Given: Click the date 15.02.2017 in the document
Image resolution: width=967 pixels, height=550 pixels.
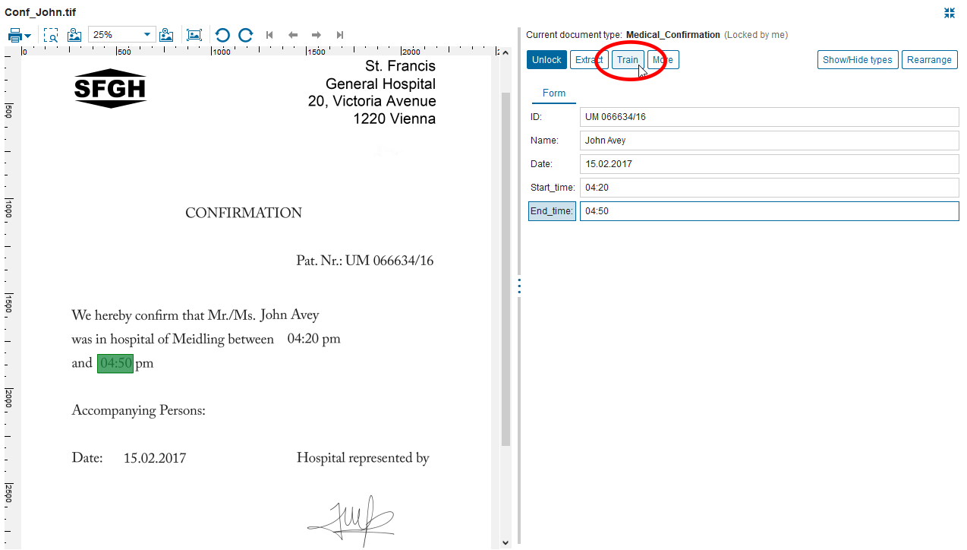Looking at the screenshot, I should coord(155,458).
